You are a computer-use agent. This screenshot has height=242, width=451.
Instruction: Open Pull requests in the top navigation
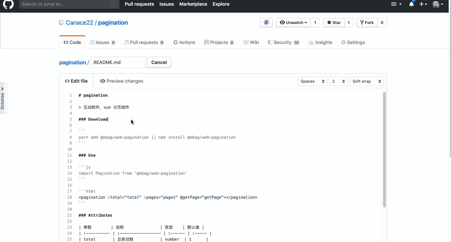[139, 4]
